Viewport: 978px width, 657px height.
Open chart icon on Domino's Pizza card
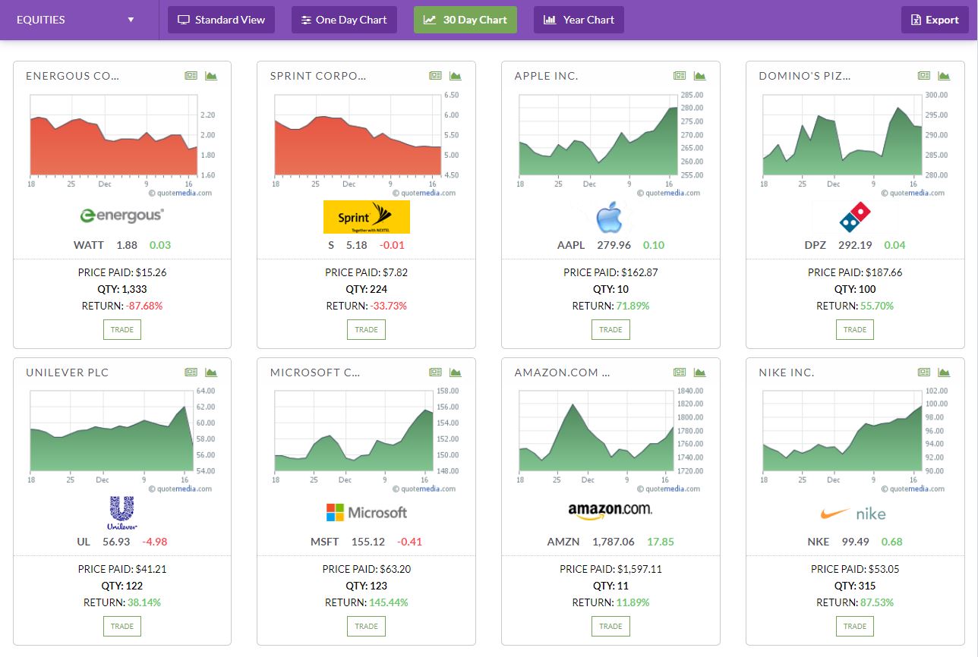click(x=945, y=76)
